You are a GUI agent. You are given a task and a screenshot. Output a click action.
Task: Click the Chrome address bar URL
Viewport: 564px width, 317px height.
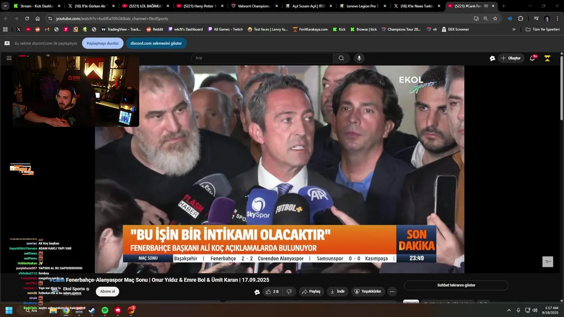point(112,18)
